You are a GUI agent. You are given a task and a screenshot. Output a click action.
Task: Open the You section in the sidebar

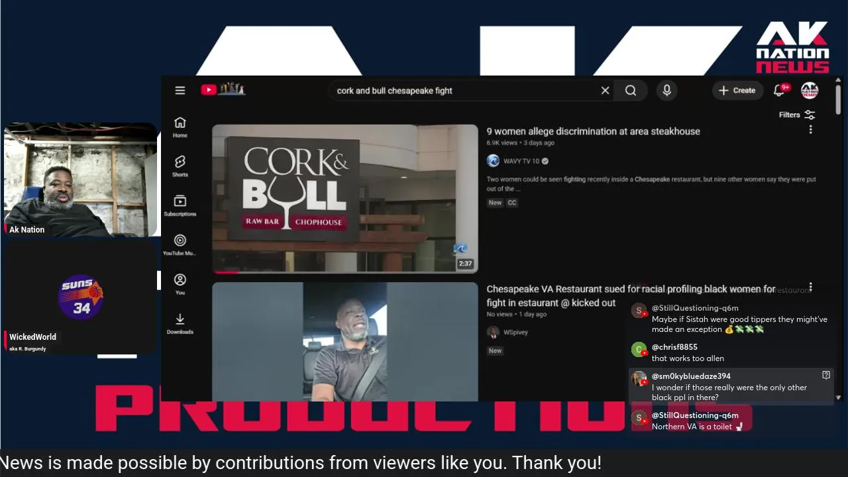point(180,284)
